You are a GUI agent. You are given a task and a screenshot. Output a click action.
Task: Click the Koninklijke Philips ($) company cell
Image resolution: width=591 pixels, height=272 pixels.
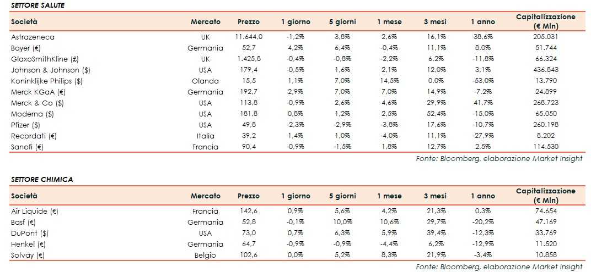click(46, 81)
